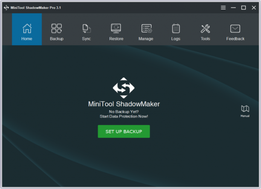Image resolution: width=261 pixels, height=189 pixels.
Task: Click the MiniTool logo in title bar
Action: [x=6, y=8]
